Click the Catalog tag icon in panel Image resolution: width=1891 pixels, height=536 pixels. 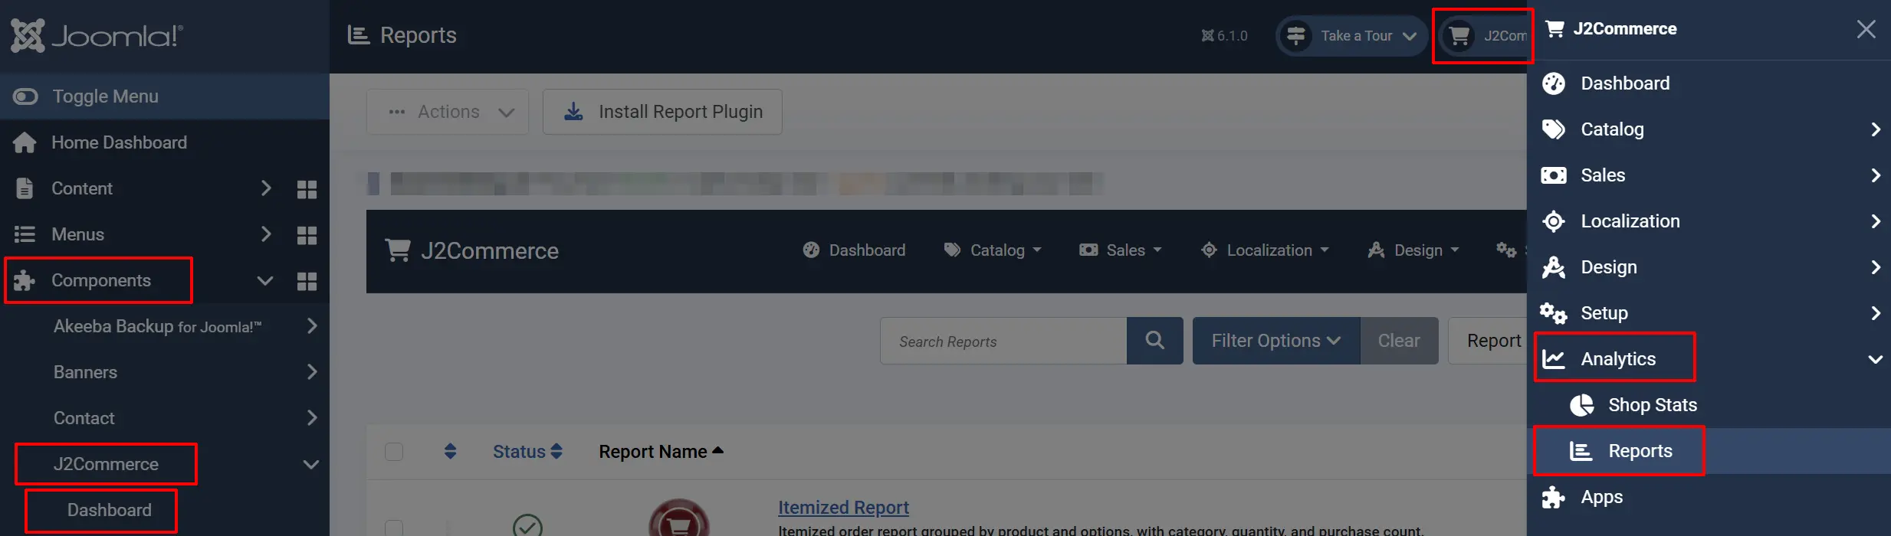click(1554, 129)
